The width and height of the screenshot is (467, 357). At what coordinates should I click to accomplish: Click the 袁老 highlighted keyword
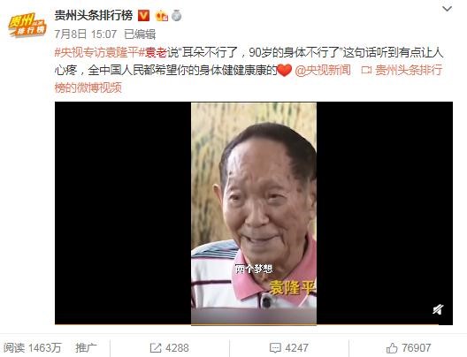pos(156,53)
